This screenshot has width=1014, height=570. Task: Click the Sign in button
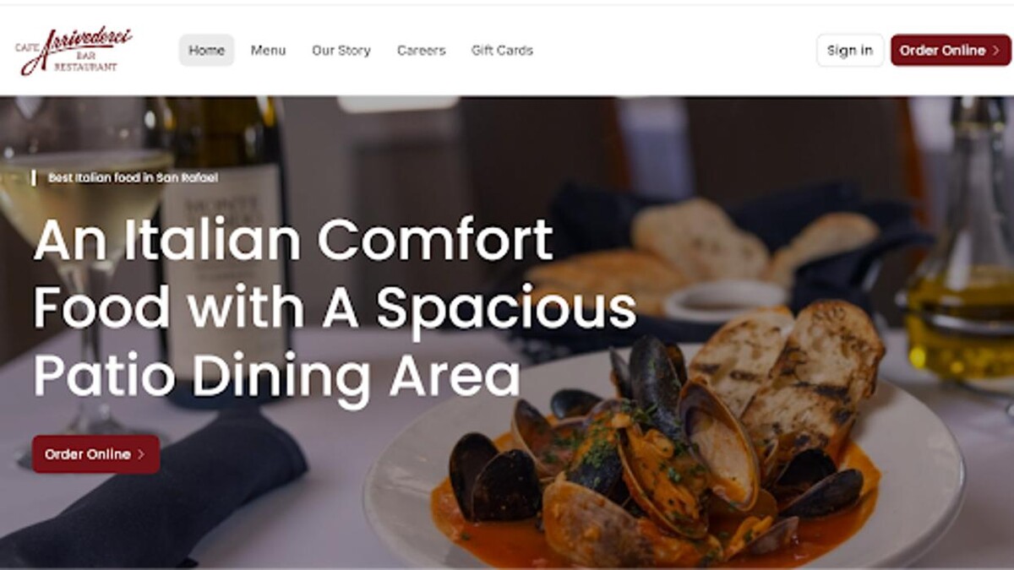coord(850,51)
